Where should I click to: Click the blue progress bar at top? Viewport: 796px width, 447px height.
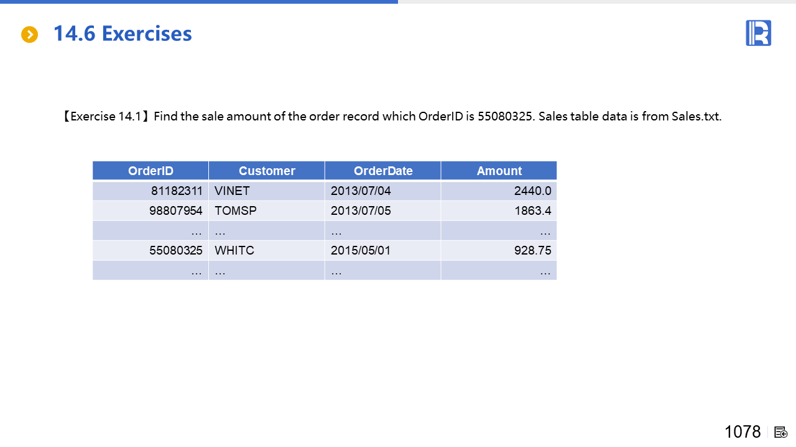click(x=199, y=2)
